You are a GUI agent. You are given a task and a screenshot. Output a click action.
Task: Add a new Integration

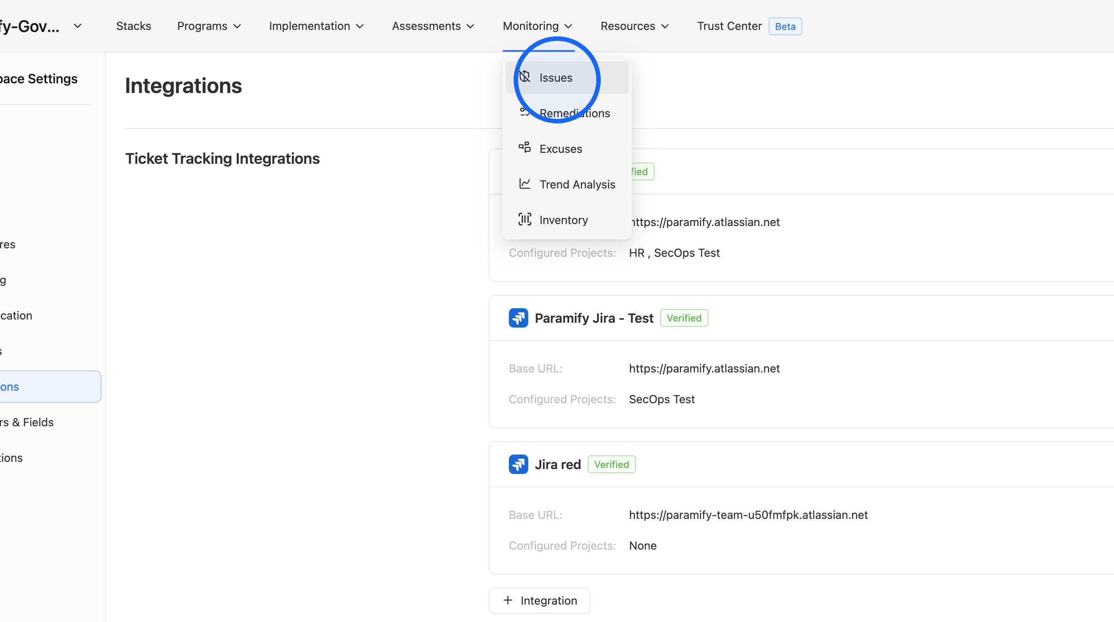pos(539,601)
